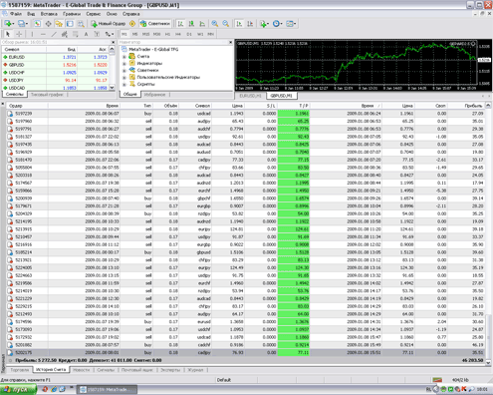Viewport: 493px width, 395px height.
Task: Toggle the Terminal window toolbar icon
Action: (x=70, y=24)
